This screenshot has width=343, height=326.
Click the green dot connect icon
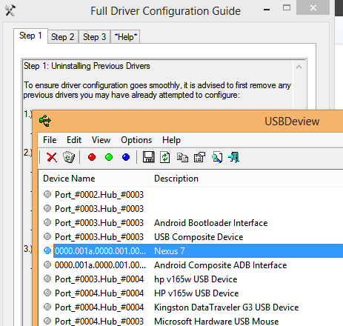(109, 157)
